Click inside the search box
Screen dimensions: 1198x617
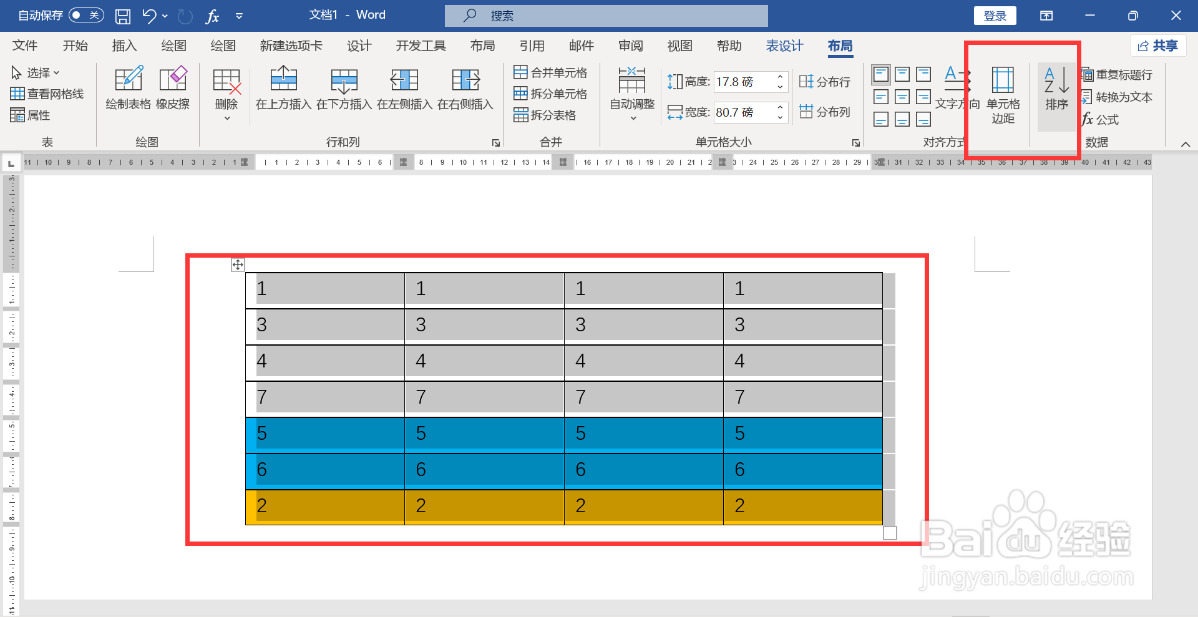click(605, 16)
